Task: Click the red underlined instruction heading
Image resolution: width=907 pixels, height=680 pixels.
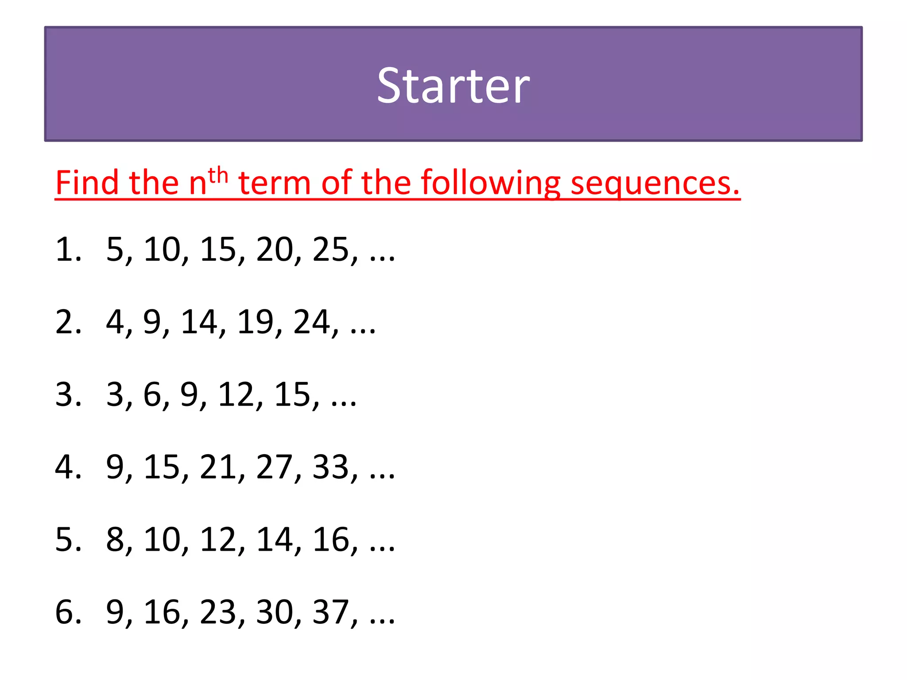Action: 397,182
